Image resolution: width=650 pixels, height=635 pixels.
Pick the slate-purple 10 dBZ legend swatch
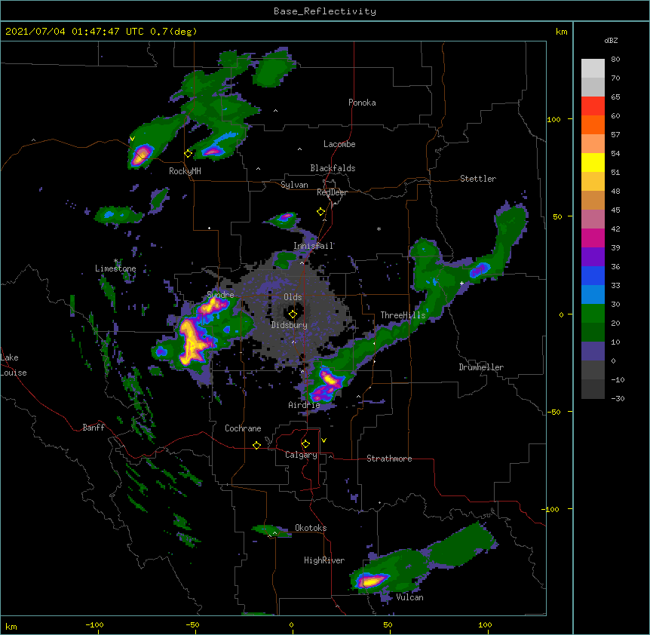point(593,351)
